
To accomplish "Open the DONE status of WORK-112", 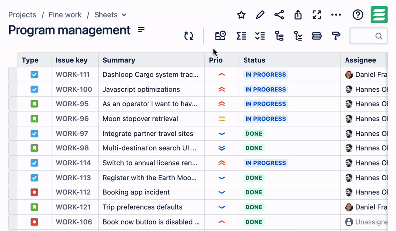I will tap(254, 192).
